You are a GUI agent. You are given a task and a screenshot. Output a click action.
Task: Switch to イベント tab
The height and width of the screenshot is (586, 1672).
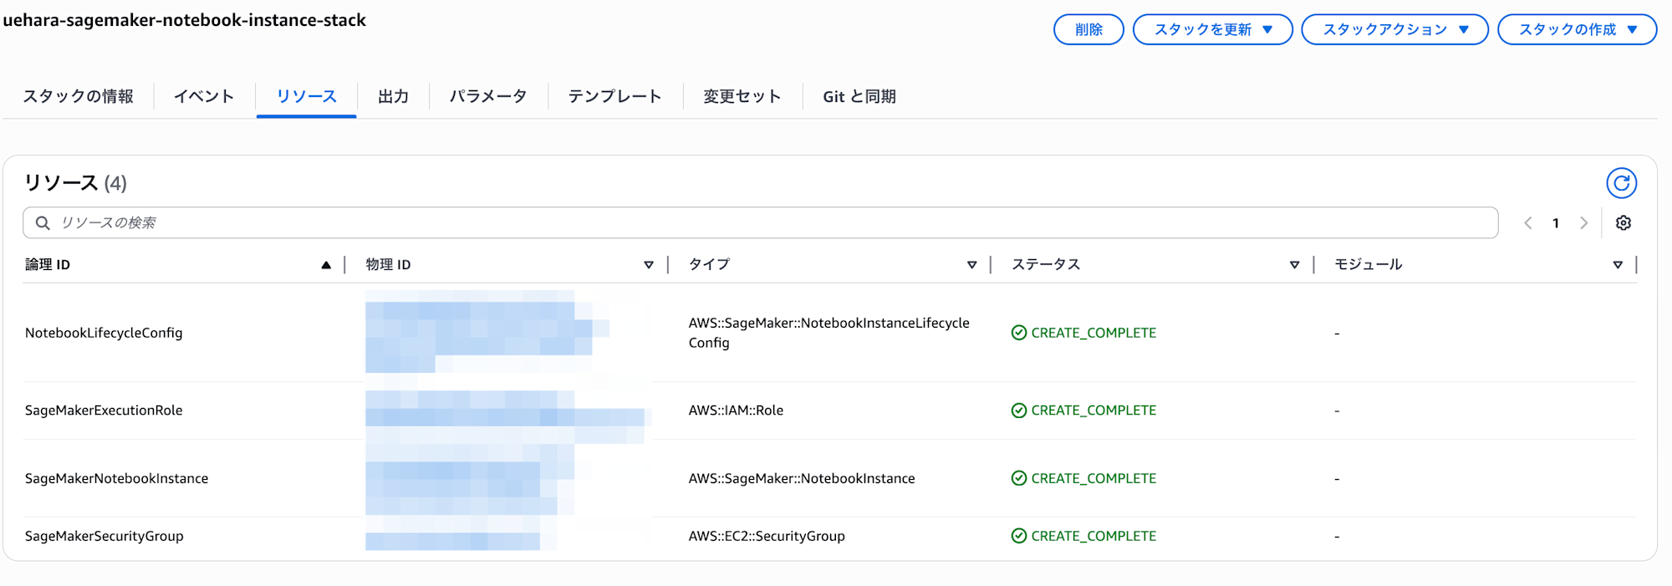click(204, 97)
